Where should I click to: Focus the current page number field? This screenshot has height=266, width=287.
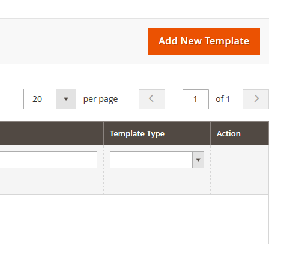click(x=196, y=99)
